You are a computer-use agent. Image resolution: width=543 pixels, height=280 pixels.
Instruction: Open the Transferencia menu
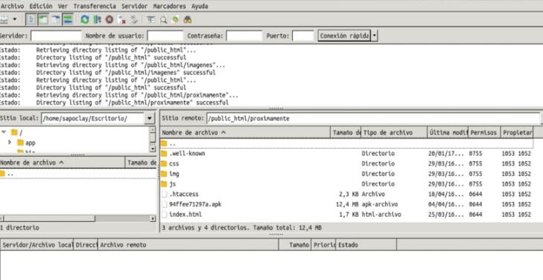(95, 6)
